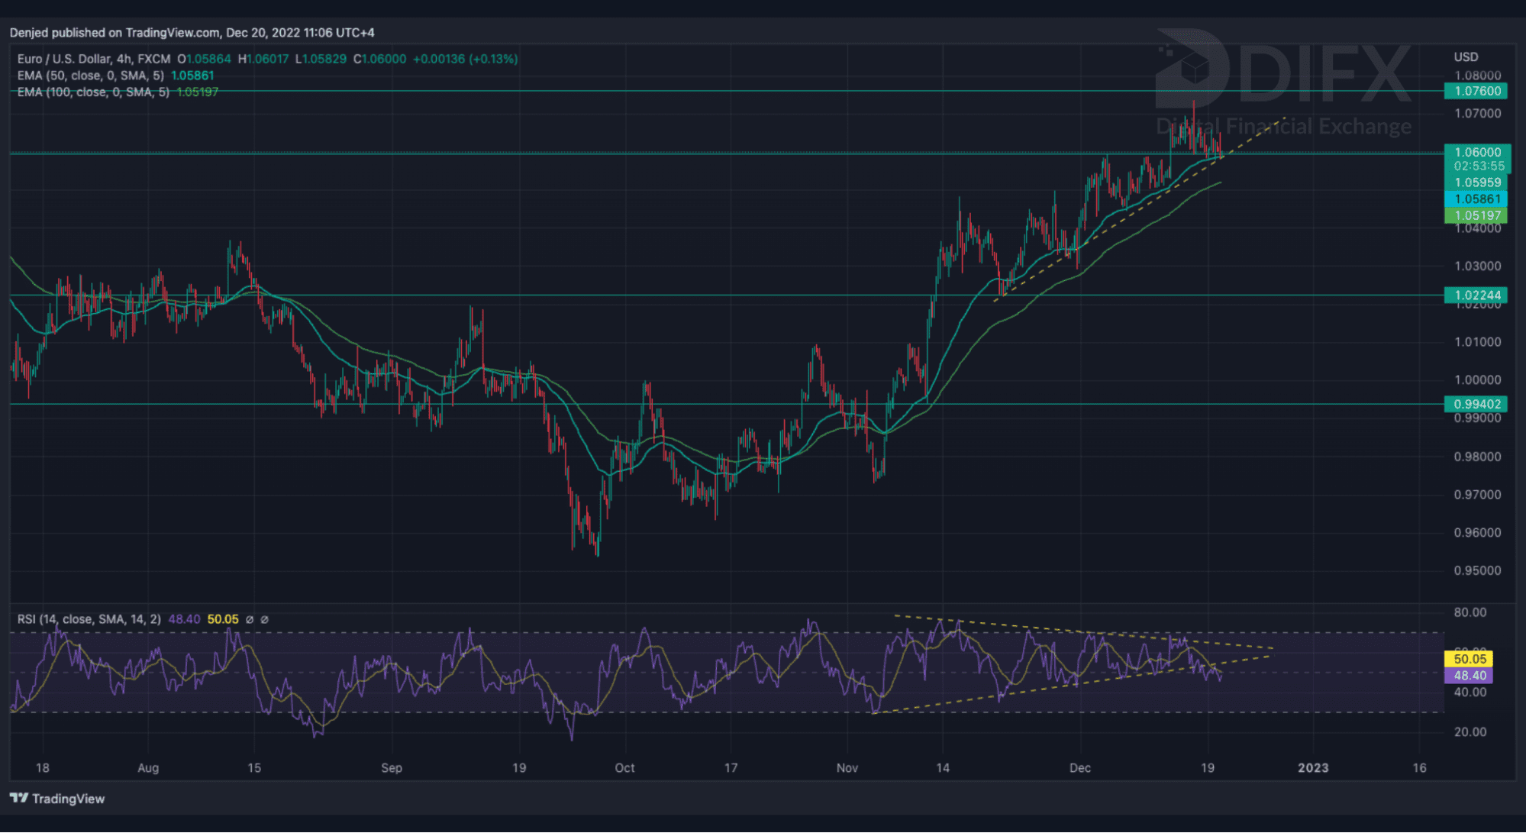The image size is (1526, 833).
Task: Select the RSI 14 indicator legend
Action: click(89, 619)
